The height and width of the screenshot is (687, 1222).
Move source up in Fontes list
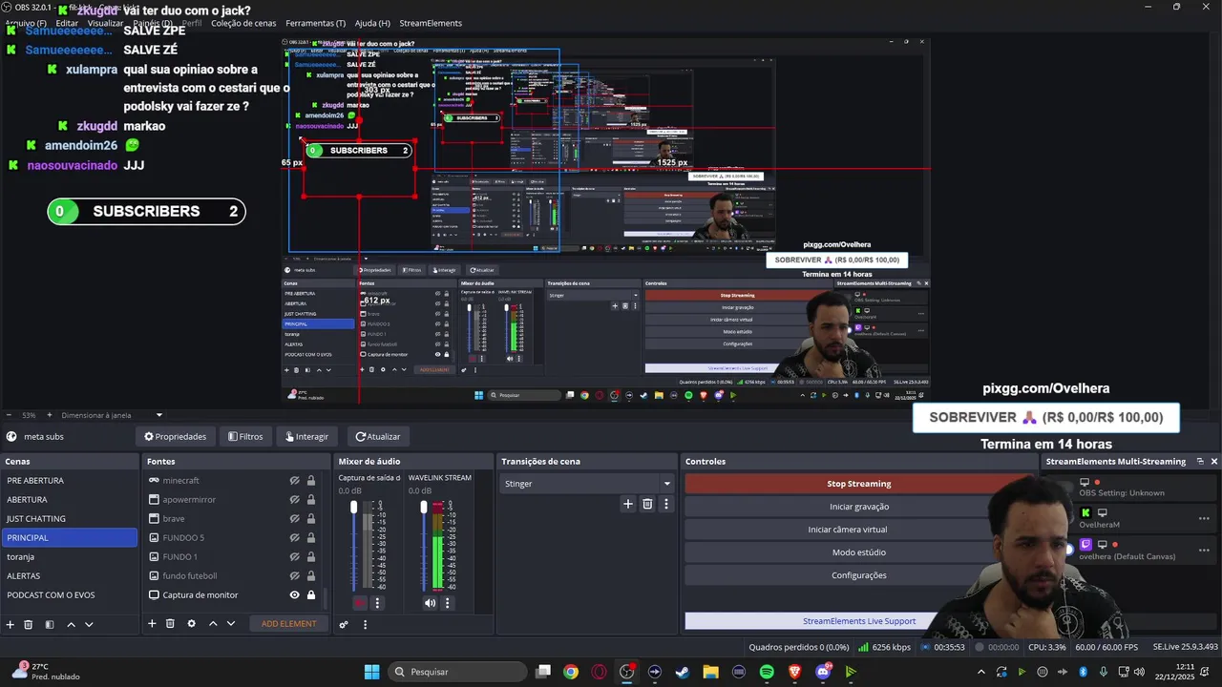tap(213, 624)
